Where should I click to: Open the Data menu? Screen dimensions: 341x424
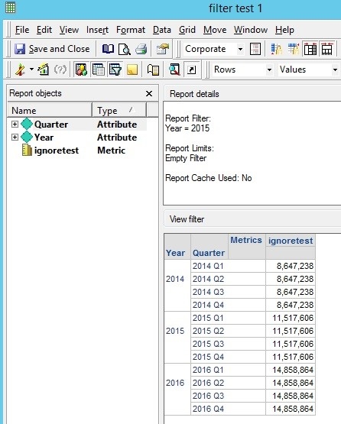click(x=162, y=30)
